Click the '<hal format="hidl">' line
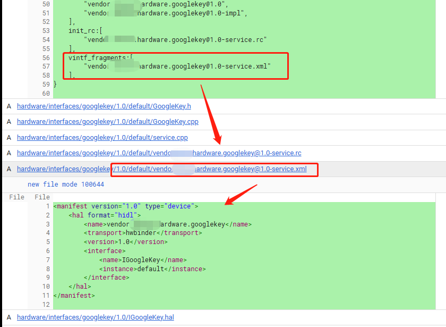The width and height of the screenshot is (446, 327). (x=105, y=215)
